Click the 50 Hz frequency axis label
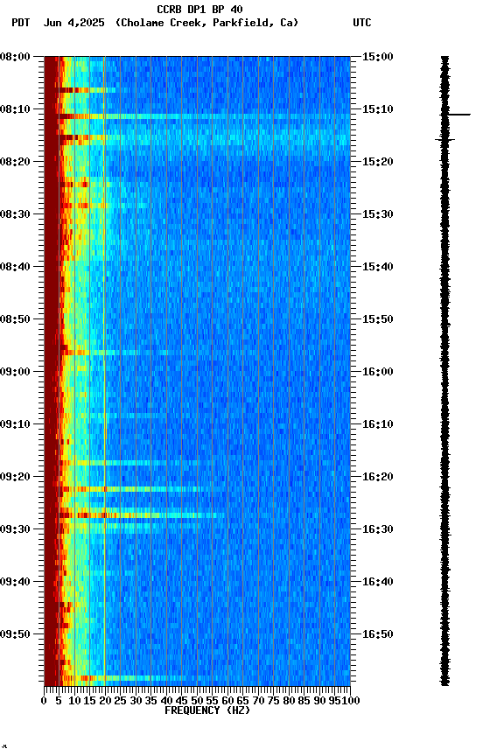 coord(197,701)
